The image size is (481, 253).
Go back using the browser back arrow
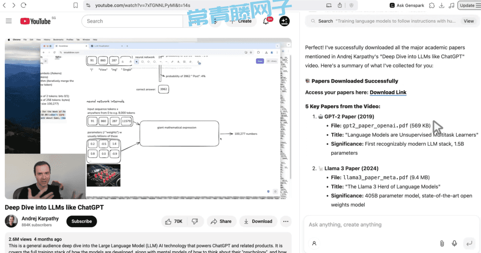pos(4,5)
